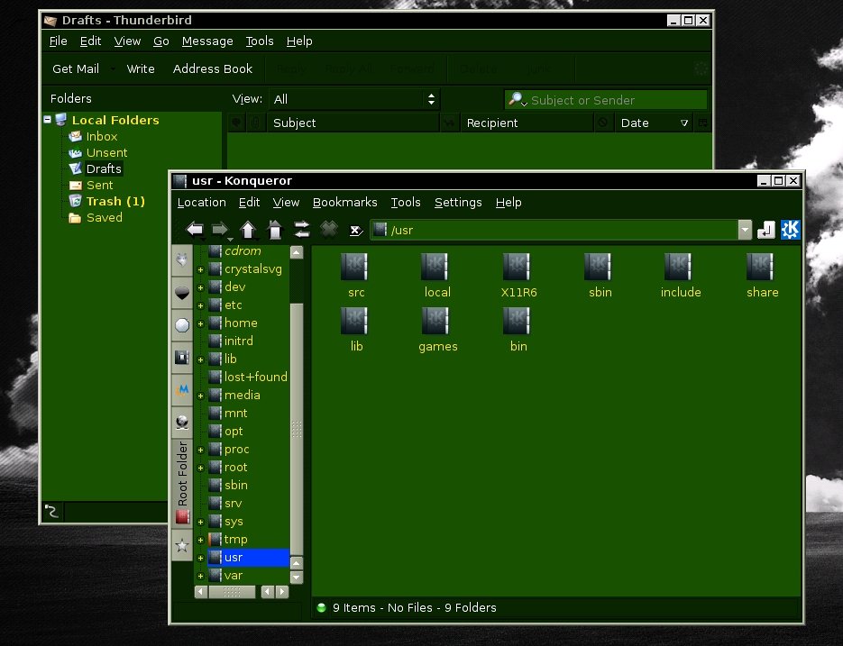Click the Go button beside location bar

tap(766, 230)
